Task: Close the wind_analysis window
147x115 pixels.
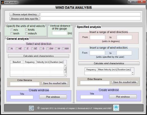Action: click(x=142, y=1)
